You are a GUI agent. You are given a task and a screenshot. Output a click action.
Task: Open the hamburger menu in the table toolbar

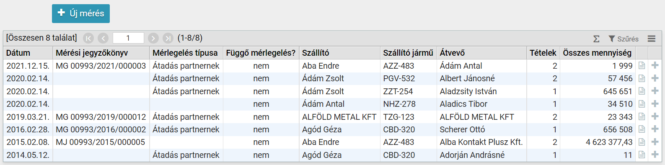click(x=651, y=39)
